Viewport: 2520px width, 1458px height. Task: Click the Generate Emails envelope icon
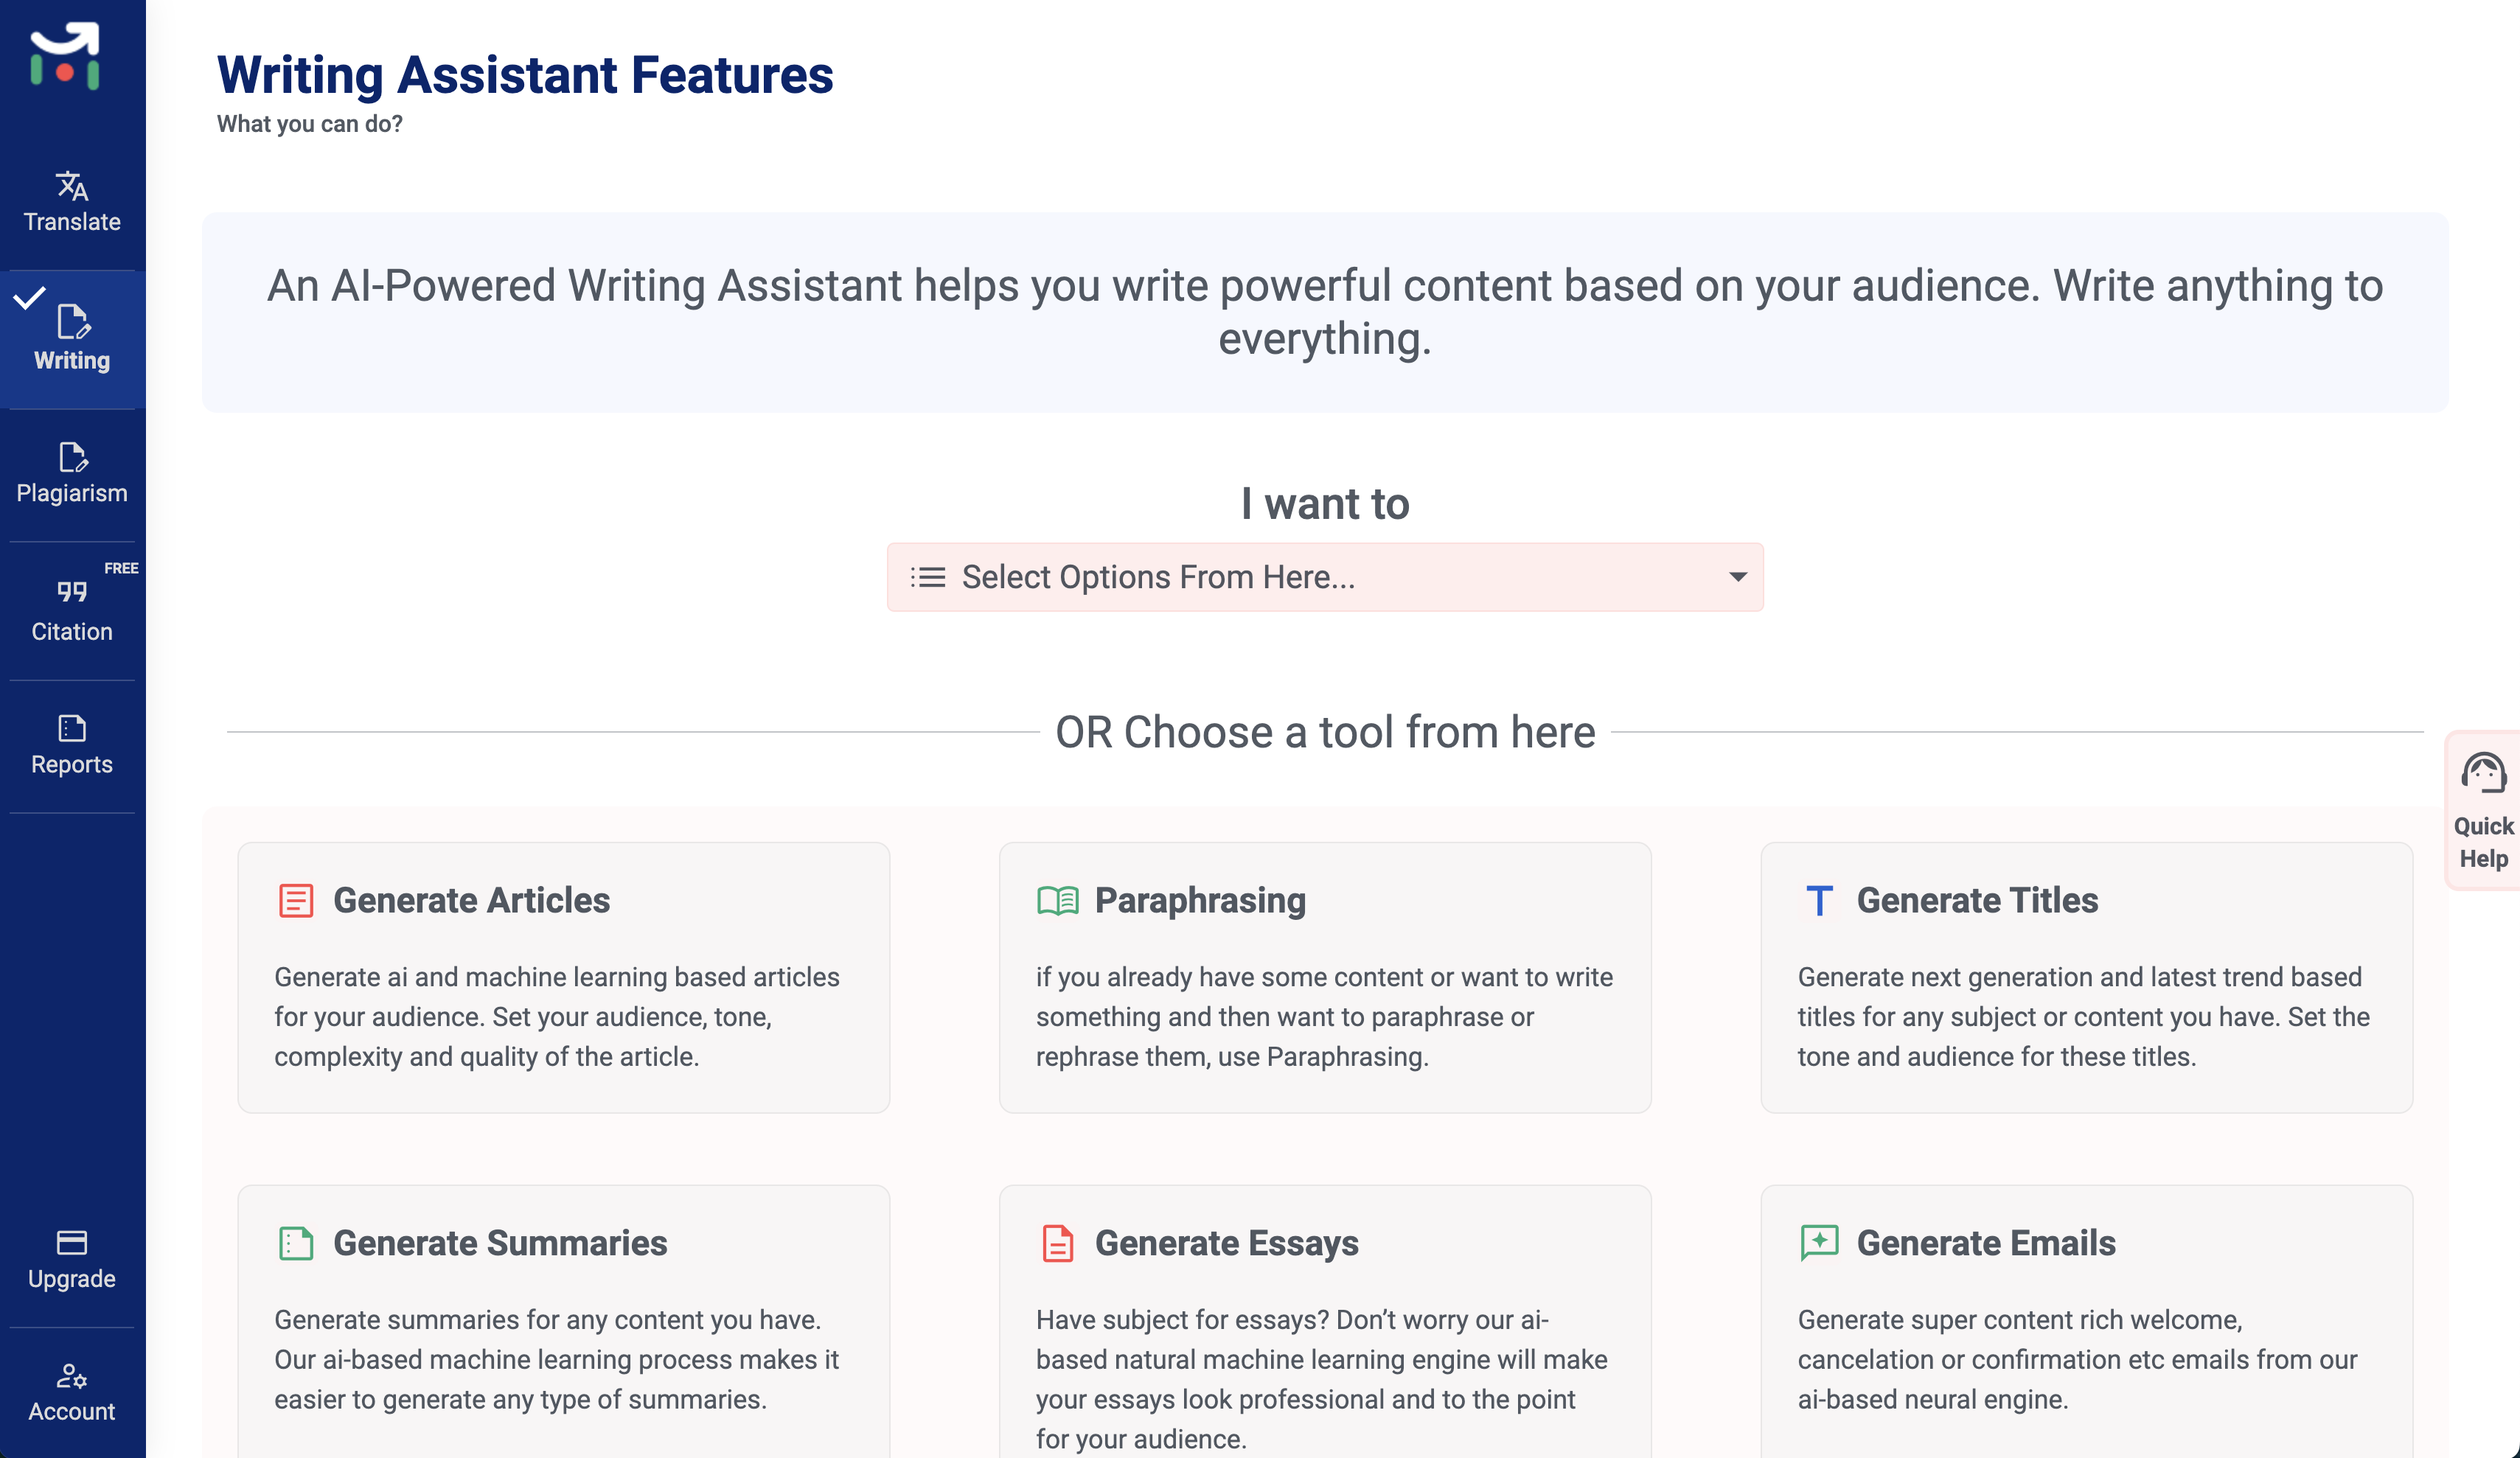[x=1819, y=1243]
